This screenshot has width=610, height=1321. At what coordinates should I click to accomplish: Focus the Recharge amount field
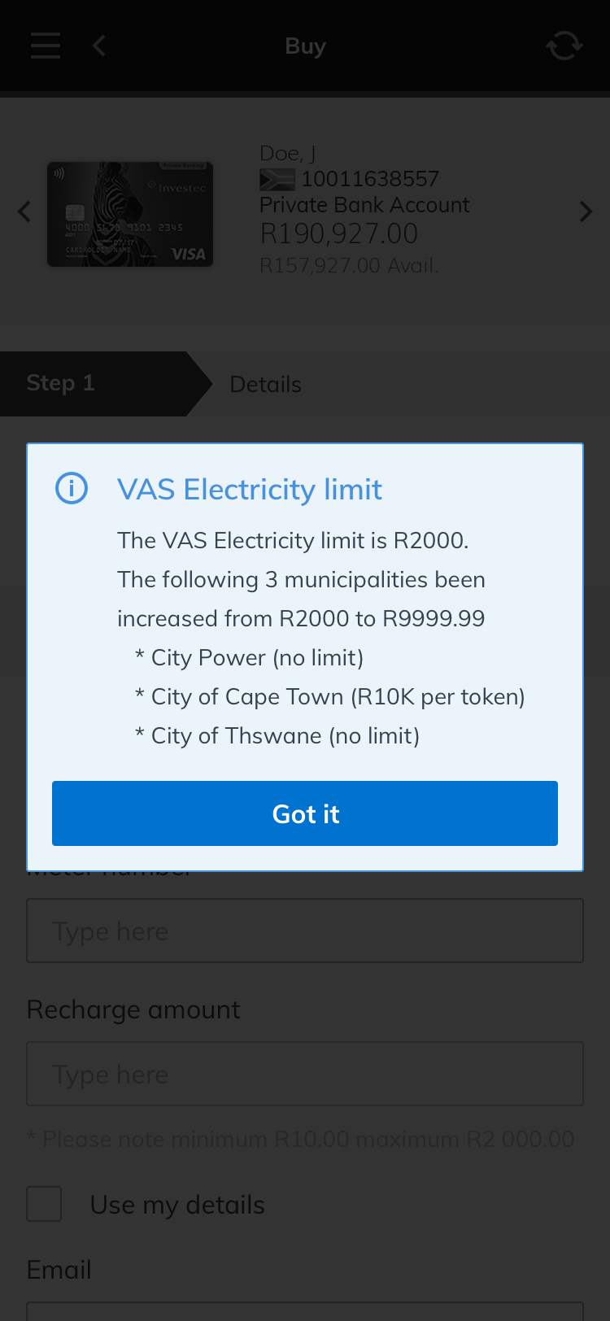pos(305,1074)
